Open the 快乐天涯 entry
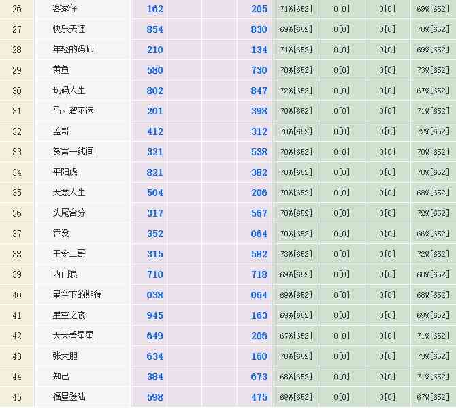The height and width of the screenshot is (408, 456). pos(69,29)
